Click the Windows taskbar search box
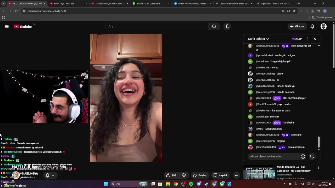Viewport: 335px width, 188px height. tap(129, 184)
